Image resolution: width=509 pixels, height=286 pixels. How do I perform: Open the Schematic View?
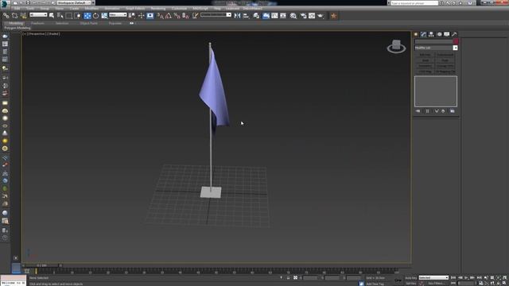283,16
